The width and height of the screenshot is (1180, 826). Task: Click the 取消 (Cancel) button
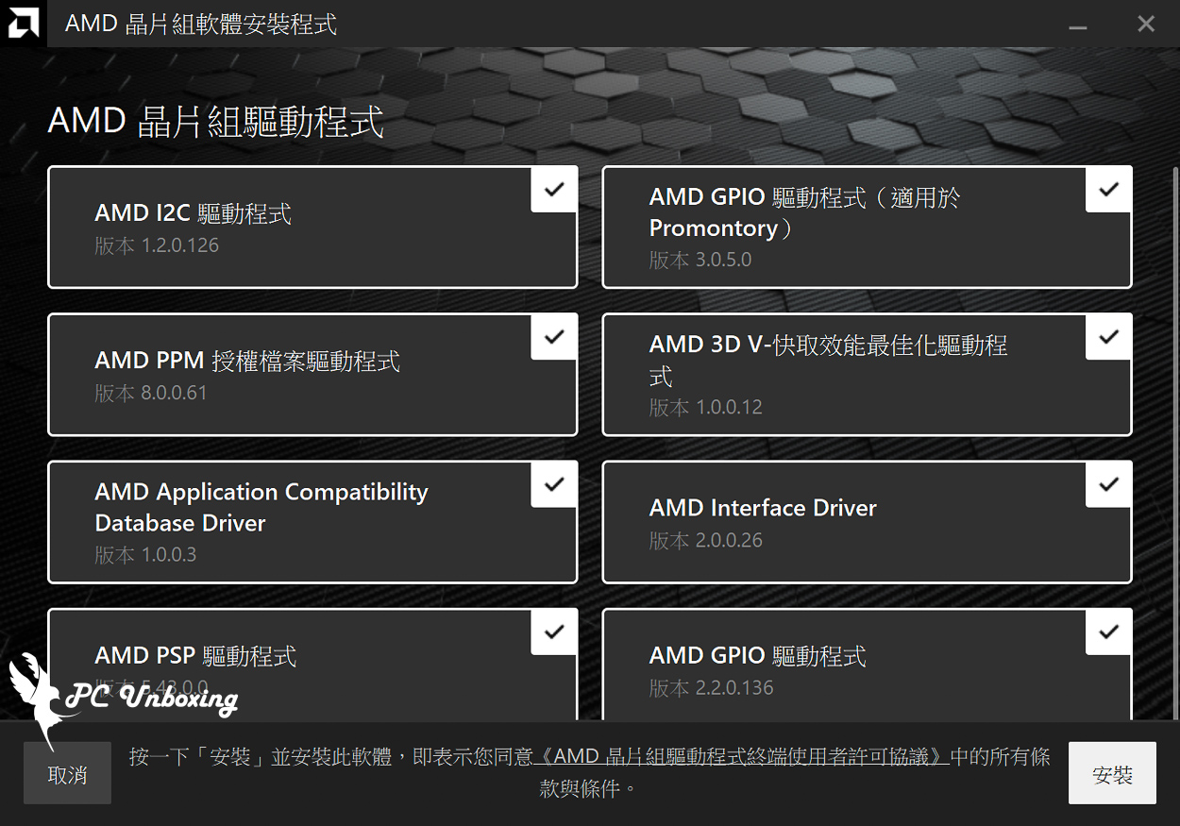tap(67, 774)
